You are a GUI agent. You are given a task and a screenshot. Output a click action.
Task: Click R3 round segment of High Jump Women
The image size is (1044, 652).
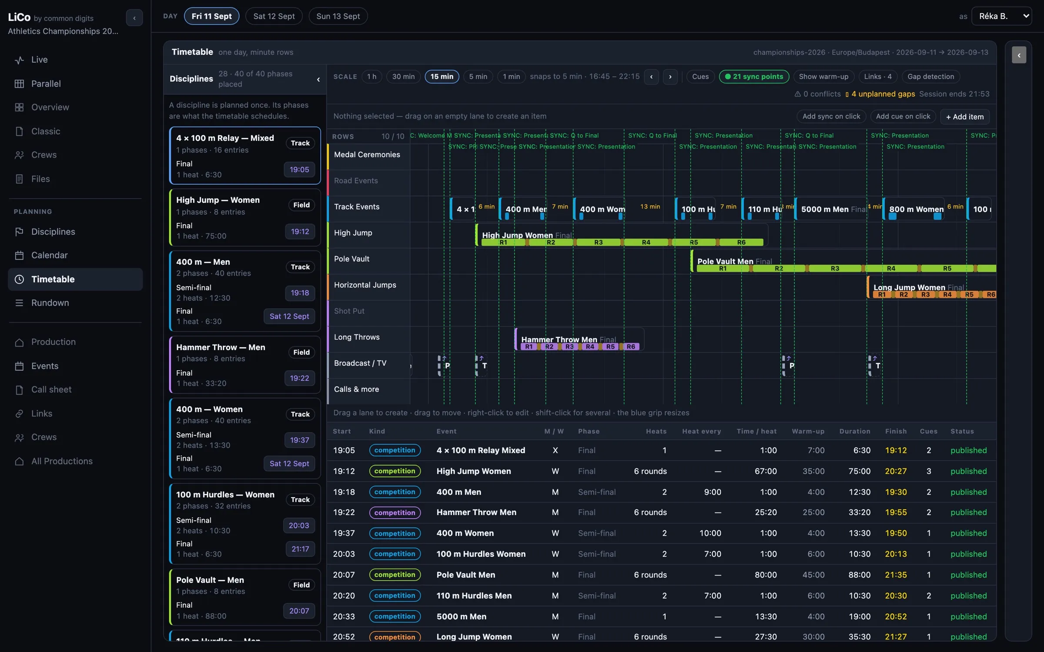(598, 243)
